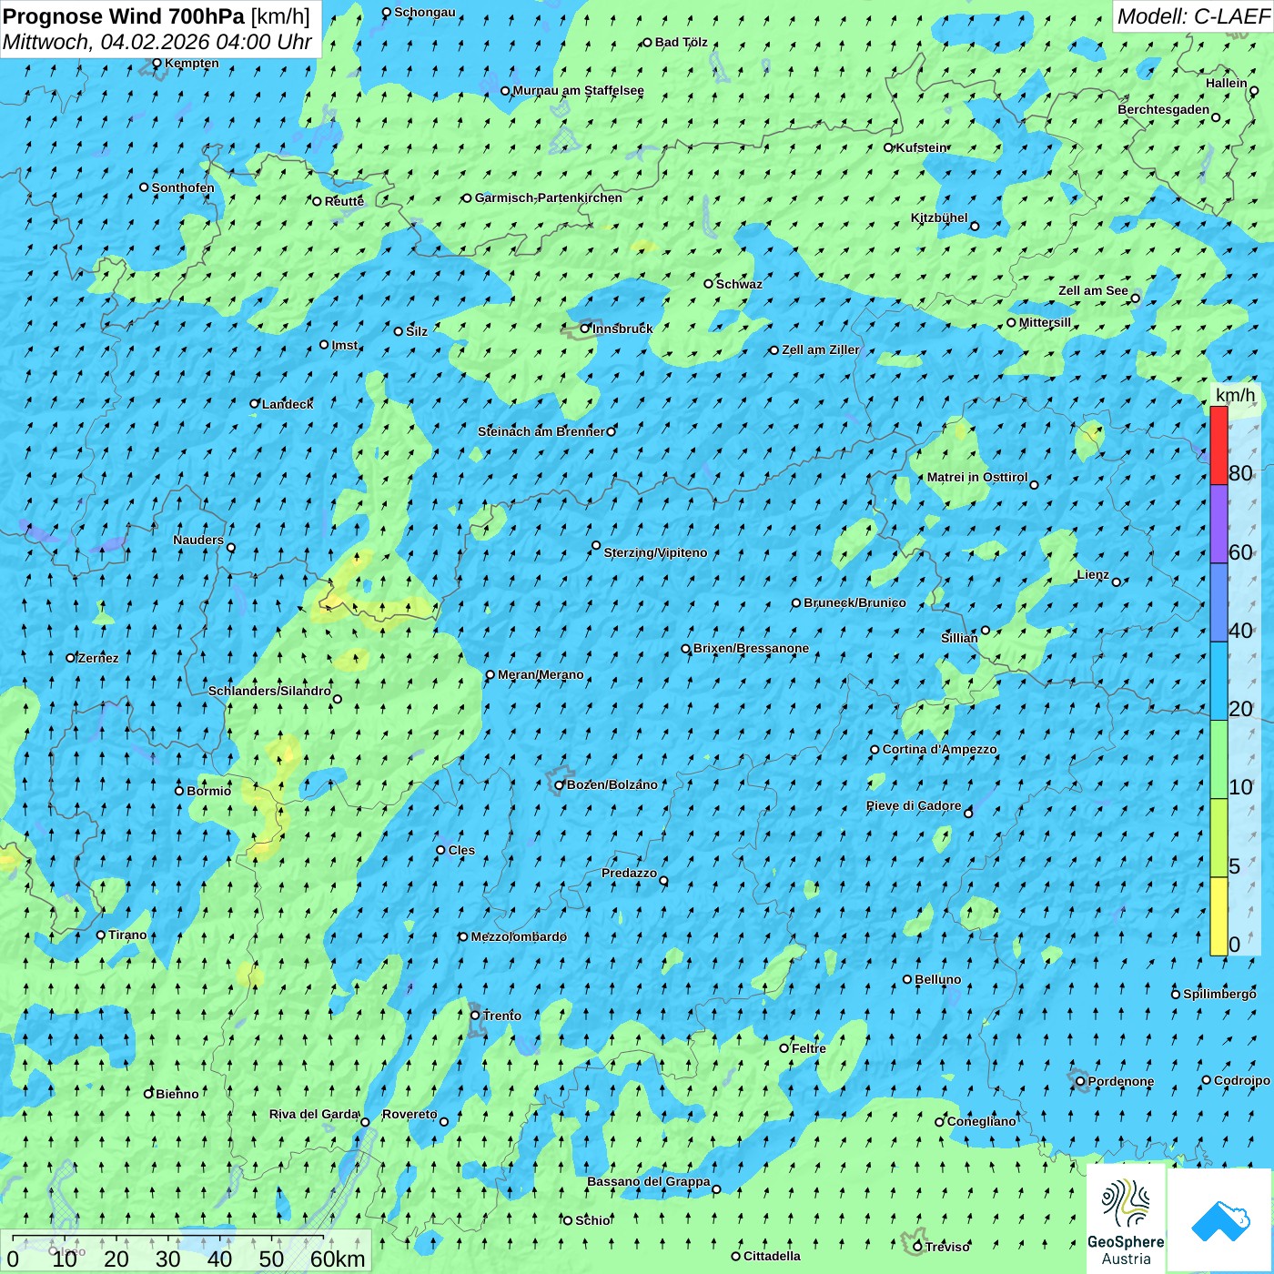Click the Mittersill label
This screenshot has height=1274, width=1274.
tap(1046, 322)
